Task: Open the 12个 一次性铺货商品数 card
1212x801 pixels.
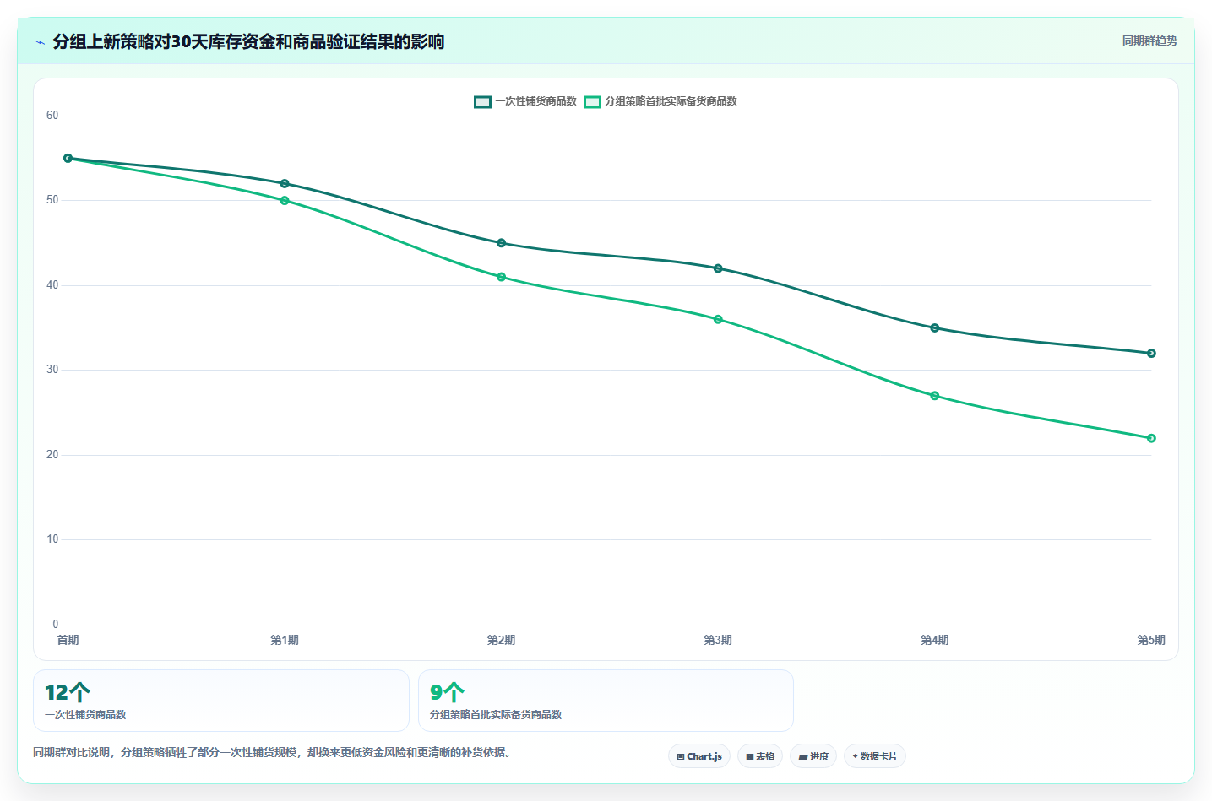Action: [x=221, y=701]
